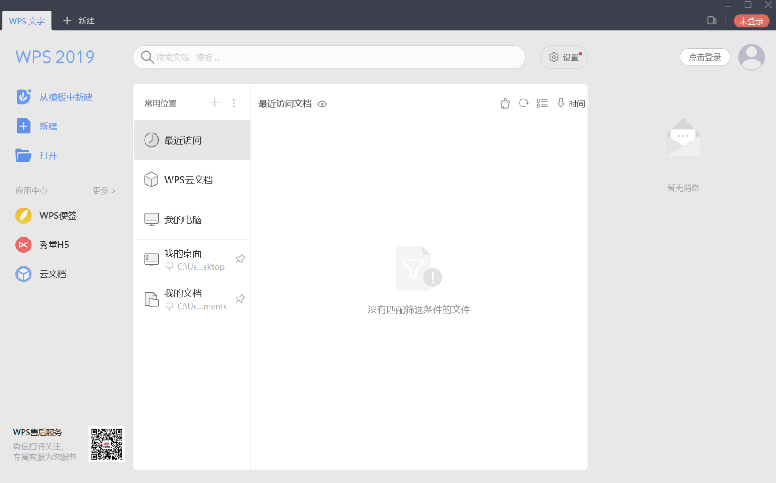The width and height of the screenshot is (776, 483).
Task: Toggle the eye icon next to 最近访问文档
Action: (x=322, y=104)
